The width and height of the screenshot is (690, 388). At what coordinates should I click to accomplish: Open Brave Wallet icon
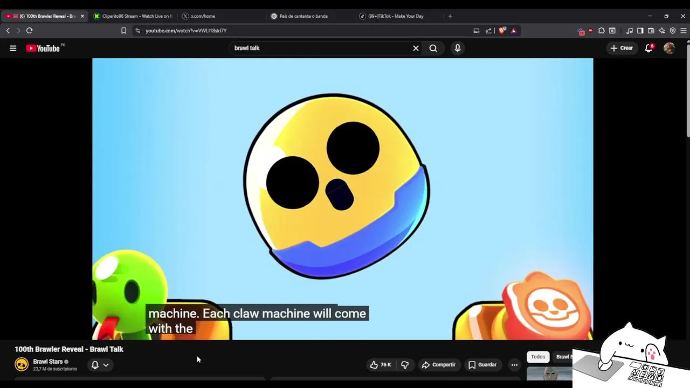click(x=651, y=31)
